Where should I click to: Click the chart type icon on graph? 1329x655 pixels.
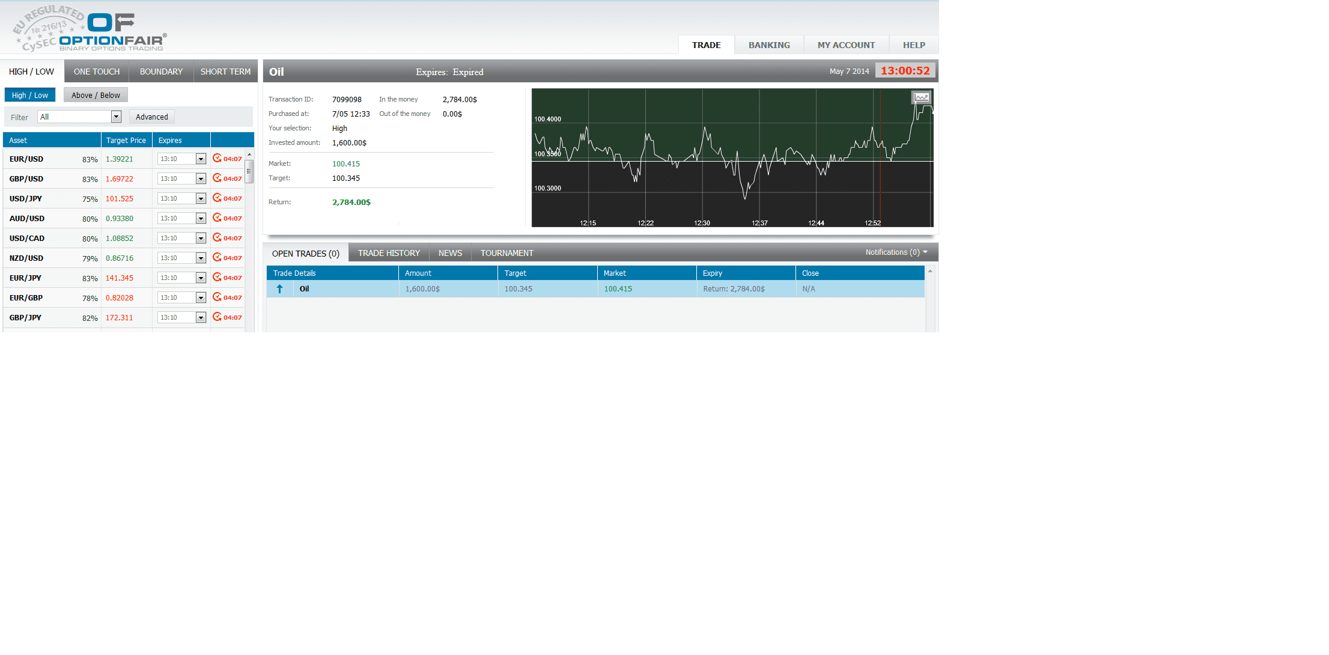click(921, 97)
